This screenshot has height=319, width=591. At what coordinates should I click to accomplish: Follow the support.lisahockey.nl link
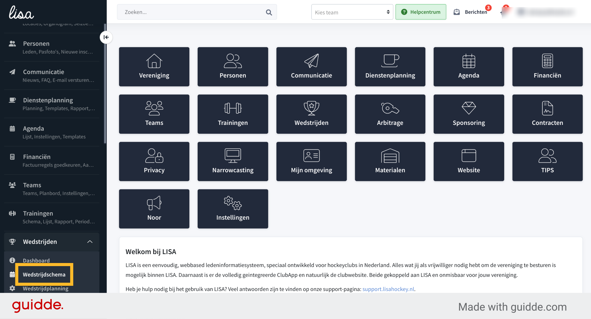388,289
